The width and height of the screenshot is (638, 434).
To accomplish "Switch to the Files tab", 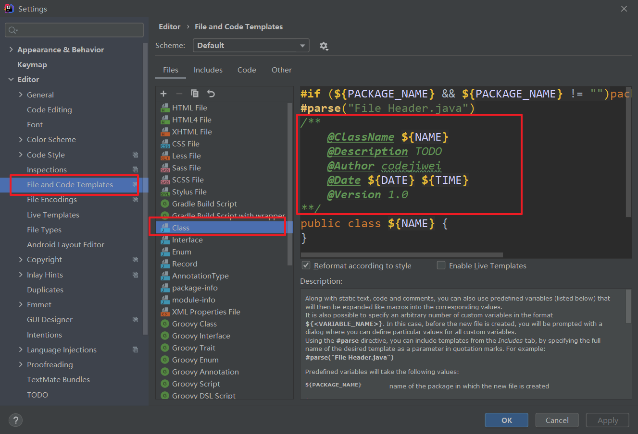I will (171, 70).
